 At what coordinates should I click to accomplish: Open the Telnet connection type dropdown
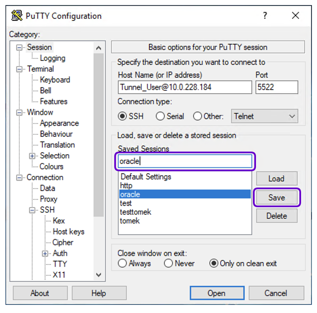[x=264, y=116]
